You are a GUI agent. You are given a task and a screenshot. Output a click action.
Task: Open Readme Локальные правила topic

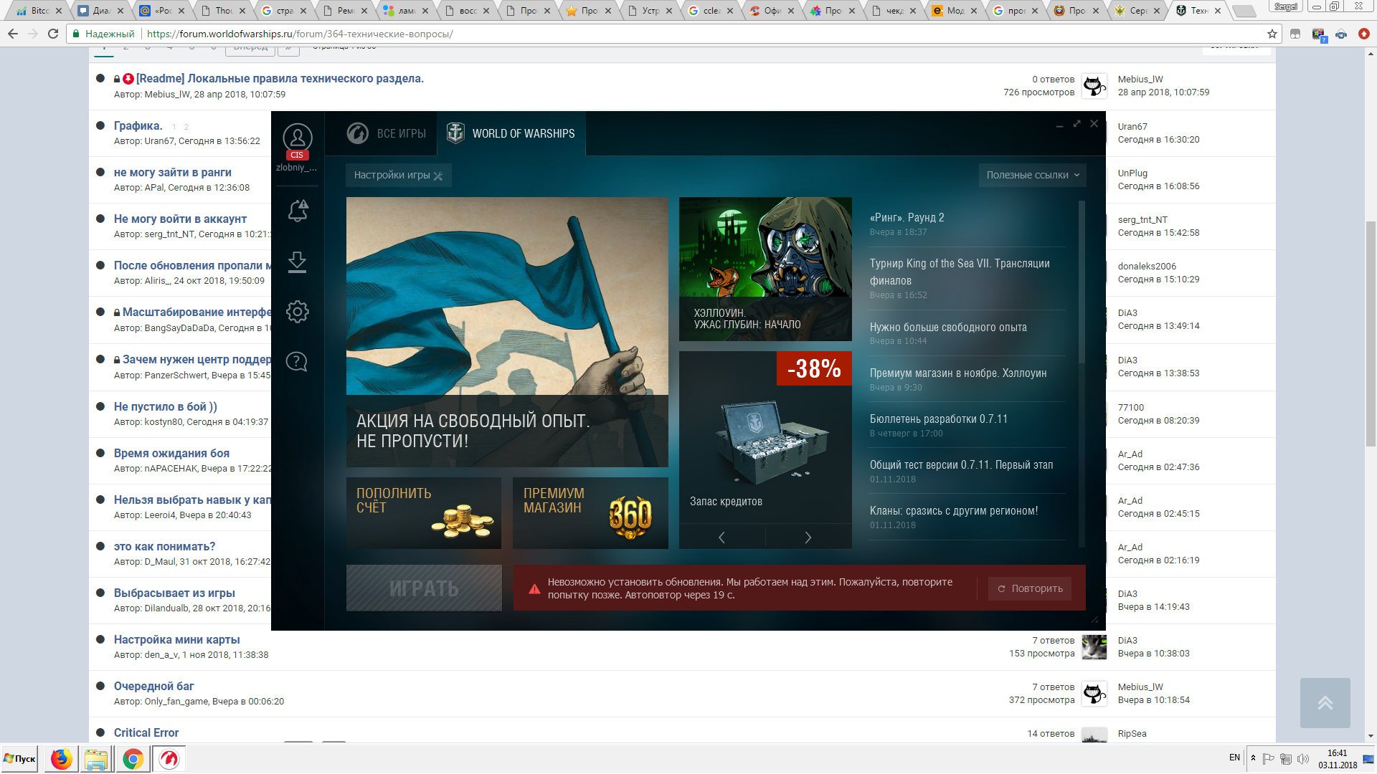[280, 78]
